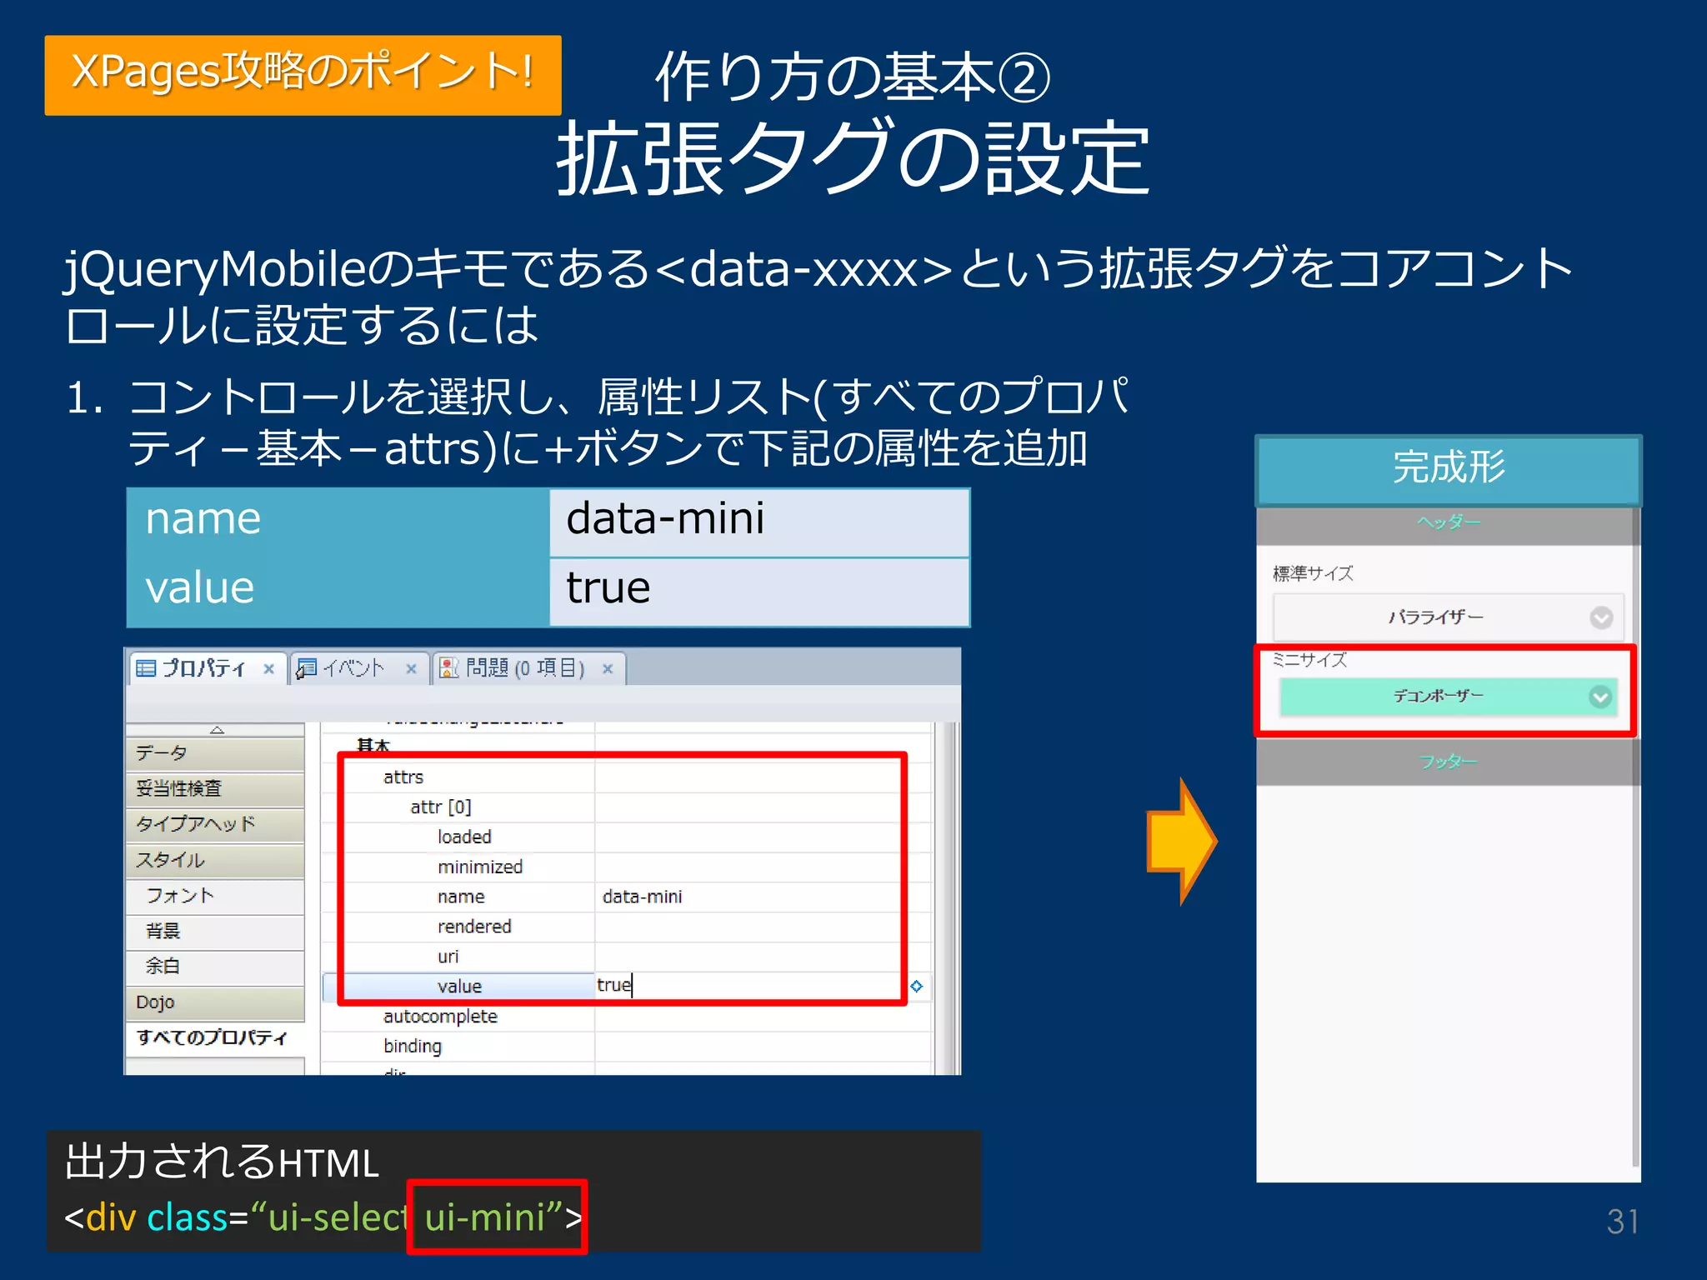Click the property list vertical scrollbar
This screenshot has width=1707, height=1280.
coord(946,898)
